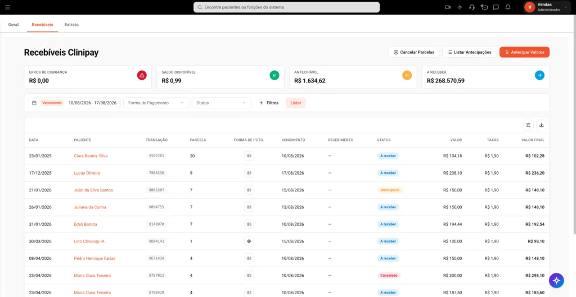576x297 pixels.
Task: Click the final value R$ 98,10
Action: point(536,241)
